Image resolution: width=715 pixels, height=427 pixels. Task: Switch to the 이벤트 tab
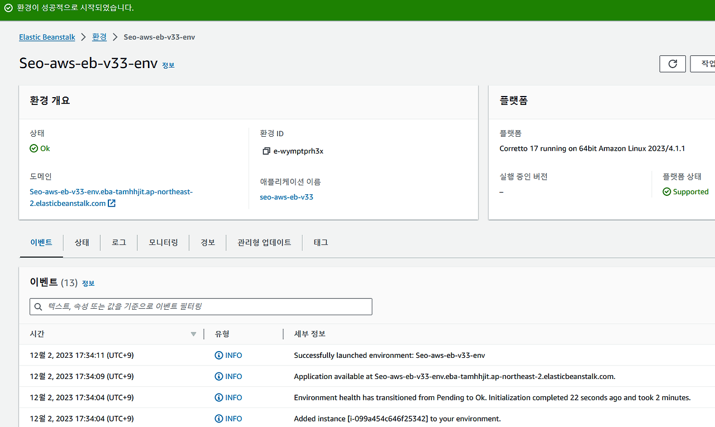(41, 243)
